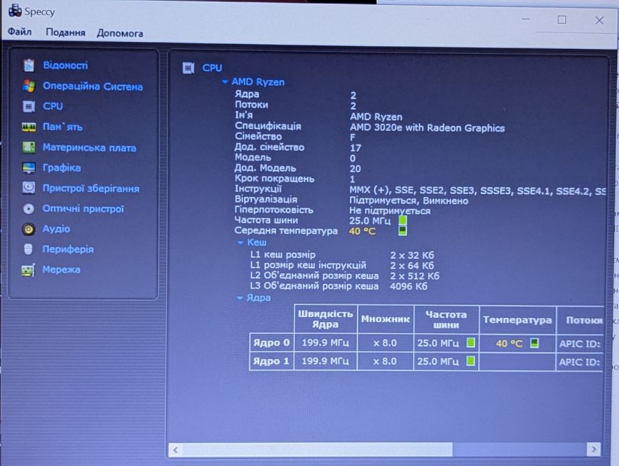This screenshot has height=466, width=619.
Task: Collapse the Ядра section arrow
Action: pos(239,298)
